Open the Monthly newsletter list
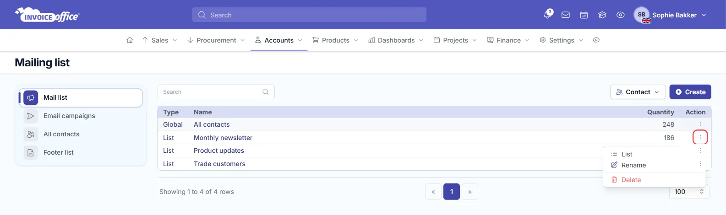The image size is (726, 215). click(223, 138)
